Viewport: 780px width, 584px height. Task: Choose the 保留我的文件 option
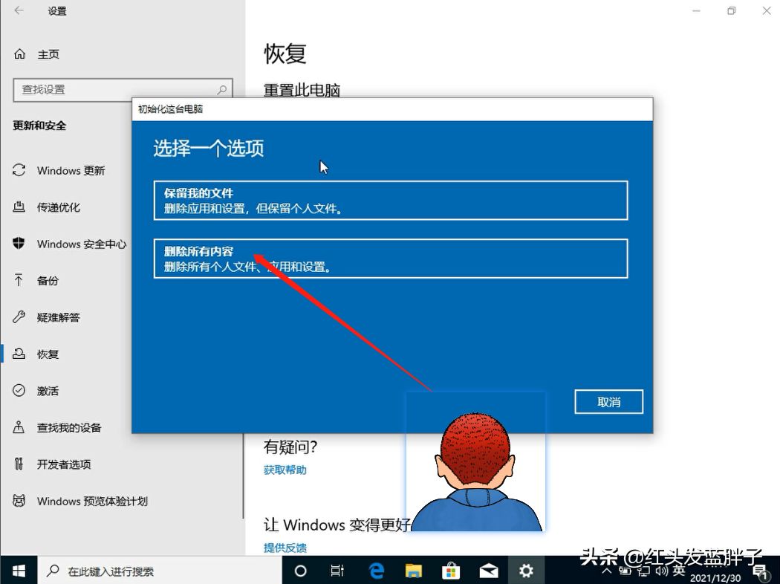(x=391, y=201)
